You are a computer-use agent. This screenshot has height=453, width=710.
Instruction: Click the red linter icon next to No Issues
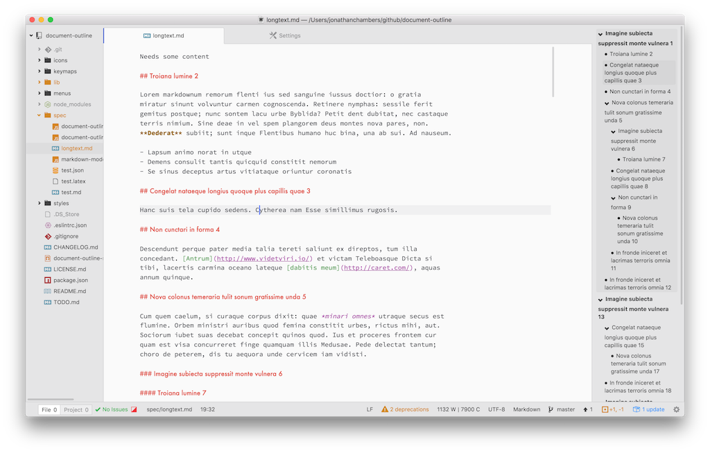tap(134, 409)
